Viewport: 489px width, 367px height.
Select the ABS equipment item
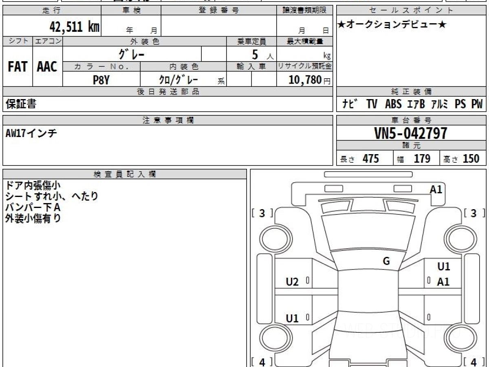393,104
